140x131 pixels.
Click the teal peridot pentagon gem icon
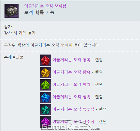click(45, 110)
